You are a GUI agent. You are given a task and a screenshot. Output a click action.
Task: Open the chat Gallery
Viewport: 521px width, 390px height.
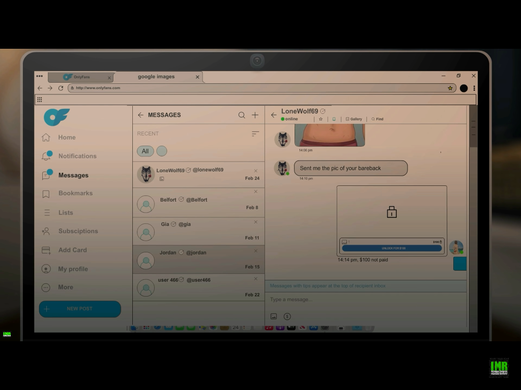click(x=354, y=119)
